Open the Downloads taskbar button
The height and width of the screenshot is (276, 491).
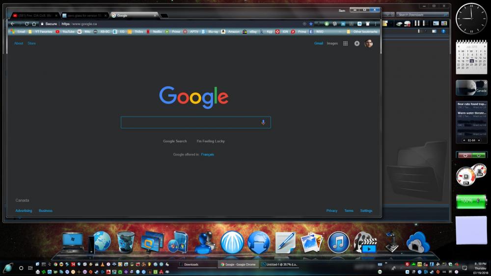[197, 264]
